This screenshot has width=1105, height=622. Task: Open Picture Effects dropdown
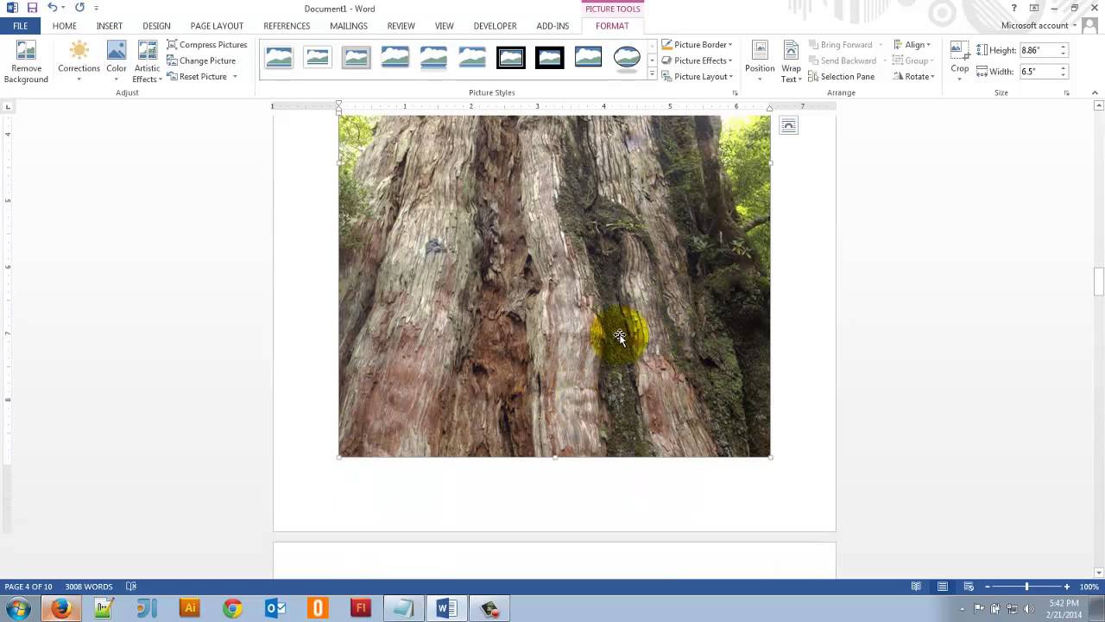697,60
